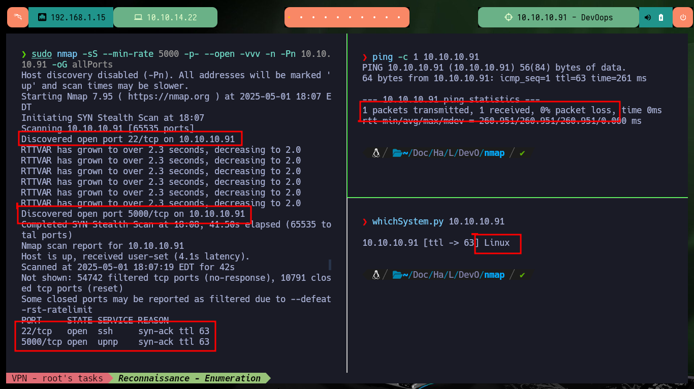Image resolution: width=694 pixels, height=389 pixels.
Task: Click the 'sudo' word in nmap command
Action: point(42,54)
